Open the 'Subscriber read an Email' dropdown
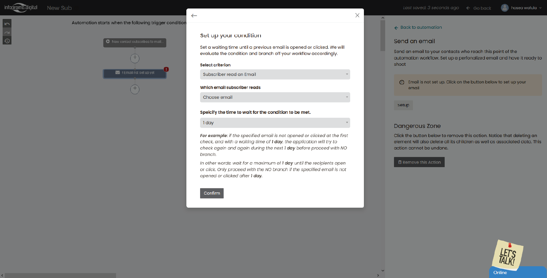 click(275, 75)
